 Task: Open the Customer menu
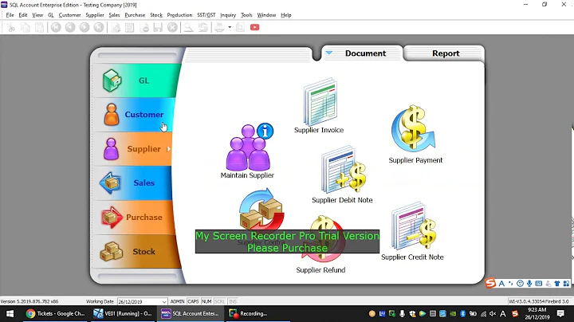tap(69, 15)
